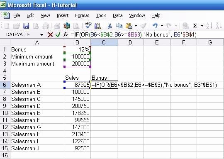Click the 'Maximum amount' label cell
224x159 pixels.
point(37,64)
